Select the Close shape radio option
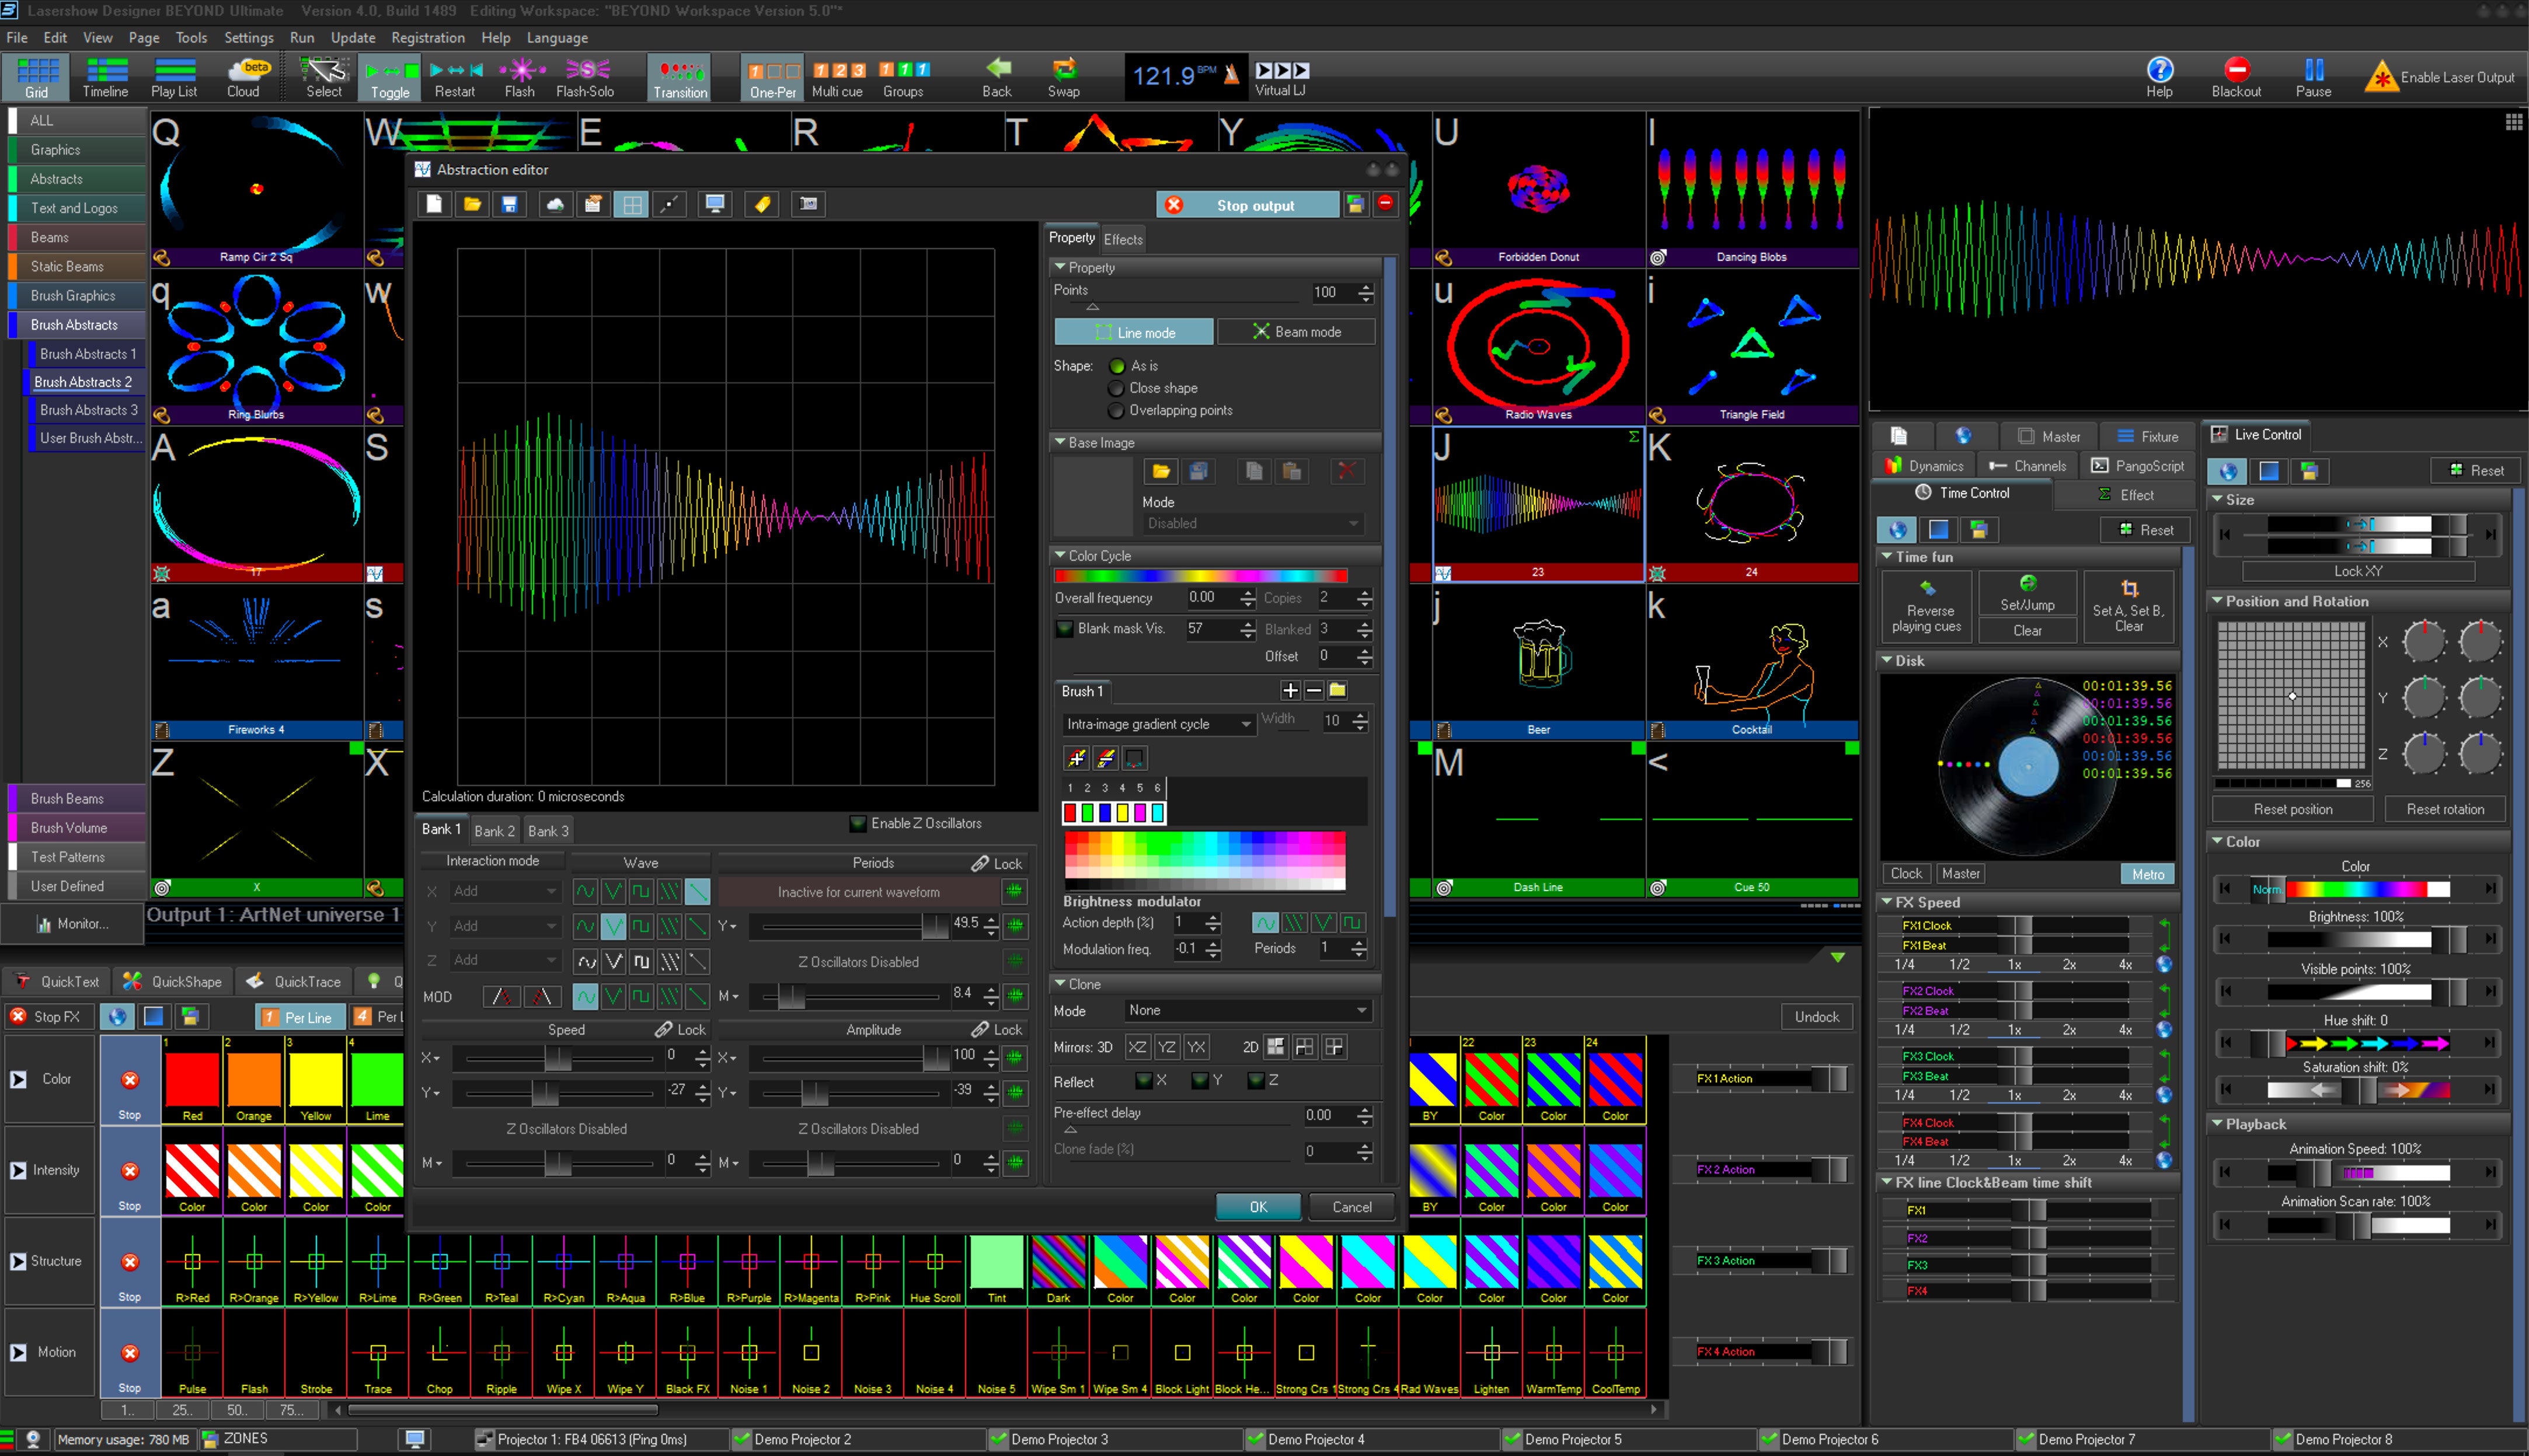2529x1456 pixels. point(1116,388)
